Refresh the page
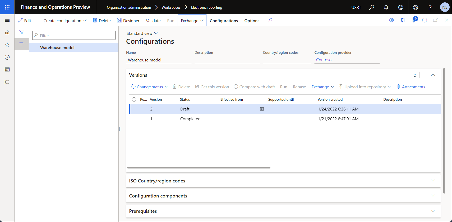Image resolution: width=452 pixels, height=222 pixels. (x=425, y=20)
